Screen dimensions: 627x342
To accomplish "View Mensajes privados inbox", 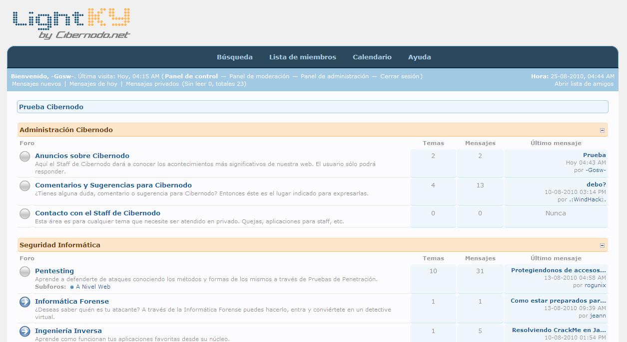I will point(152,84).
